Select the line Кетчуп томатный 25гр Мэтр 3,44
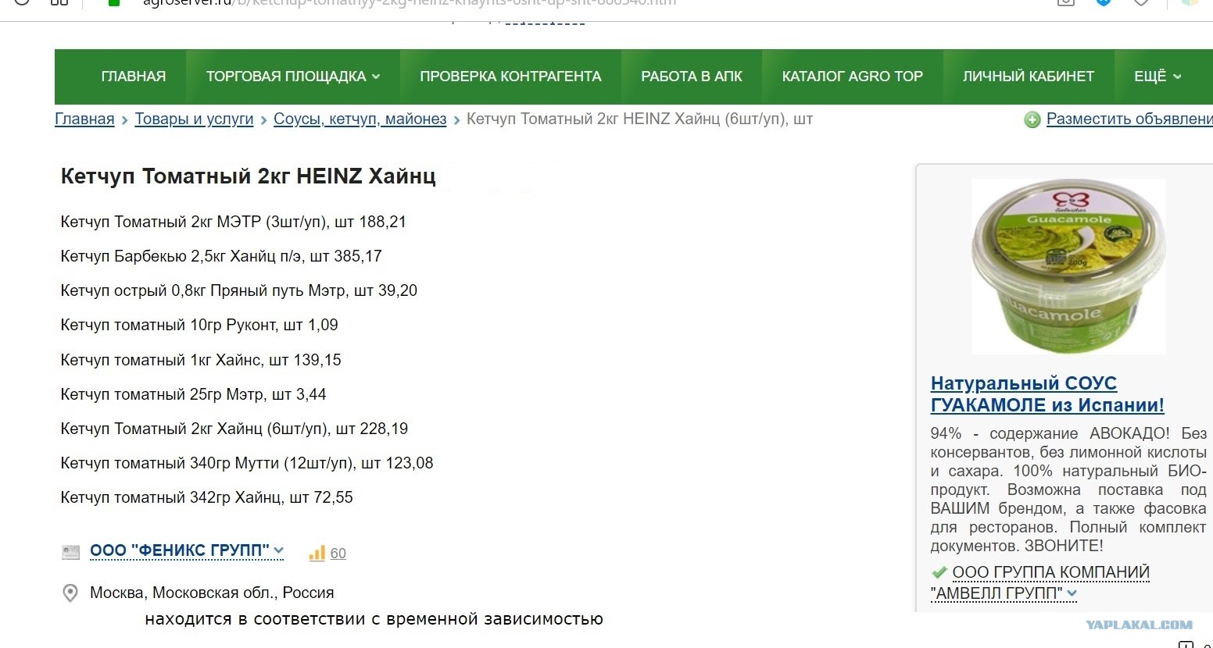This screenshot has width=1213, height=648. pyautogui.click(x=194, y=394)
